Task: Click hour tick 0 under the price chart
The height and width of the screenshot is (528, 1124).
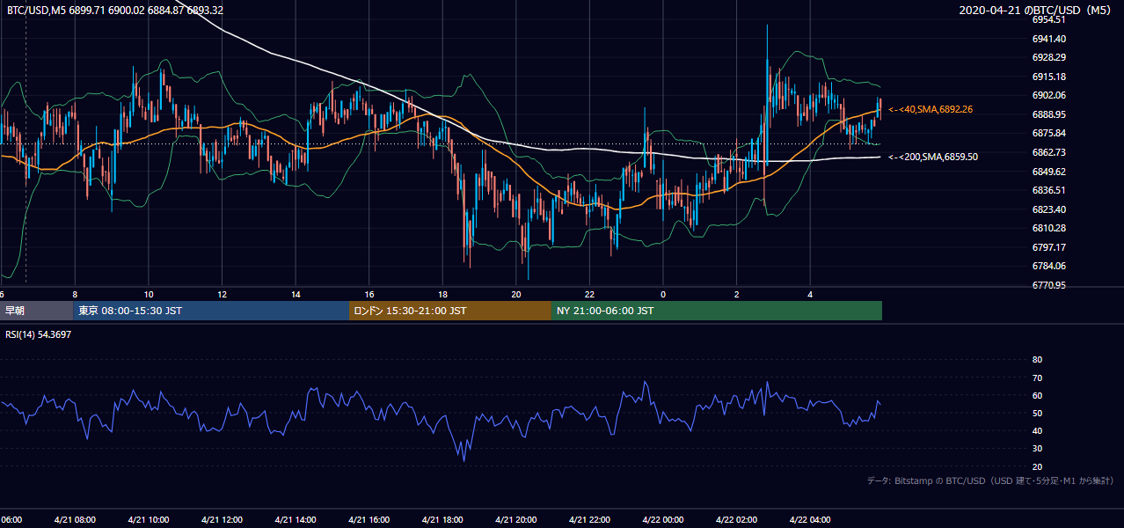Action: pos(663,295)
